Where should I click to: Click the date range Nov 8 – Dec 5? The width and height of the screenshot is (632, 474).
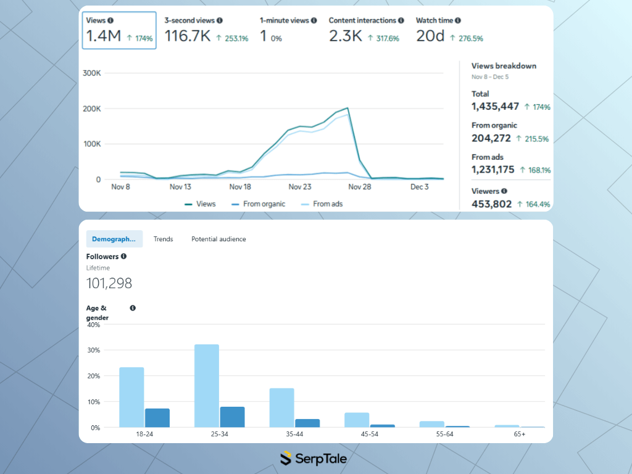pyautogui.click(x=490, y=77)
